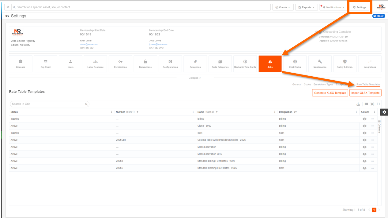Image resolution: width=388 pixels, height=218 pixels.
Task: Sort by the Designation column header
Action: click(286, 112)
